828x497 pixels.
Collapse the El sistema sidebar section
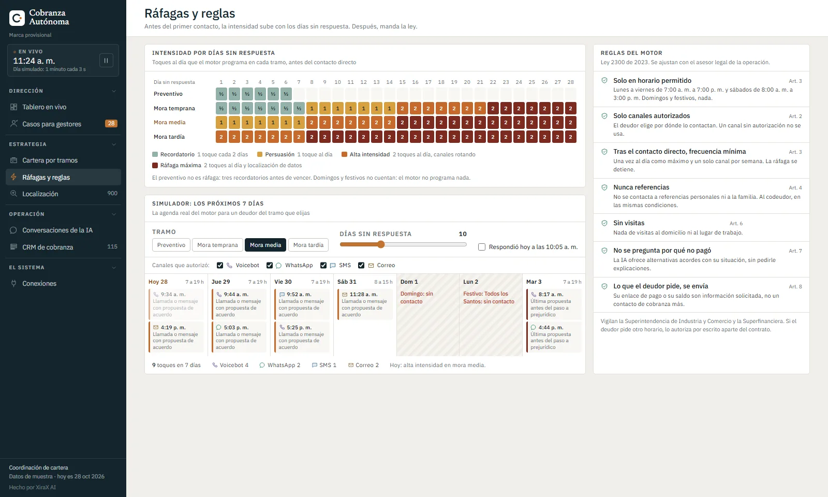point(114,268)
